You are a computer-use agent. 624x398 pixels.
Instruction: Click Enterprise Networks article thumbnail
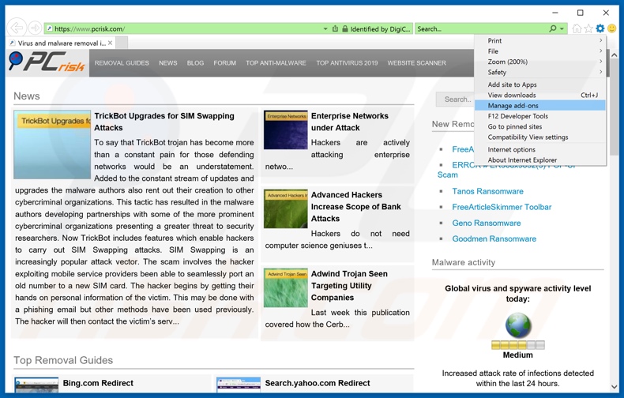tap(286, 130)
